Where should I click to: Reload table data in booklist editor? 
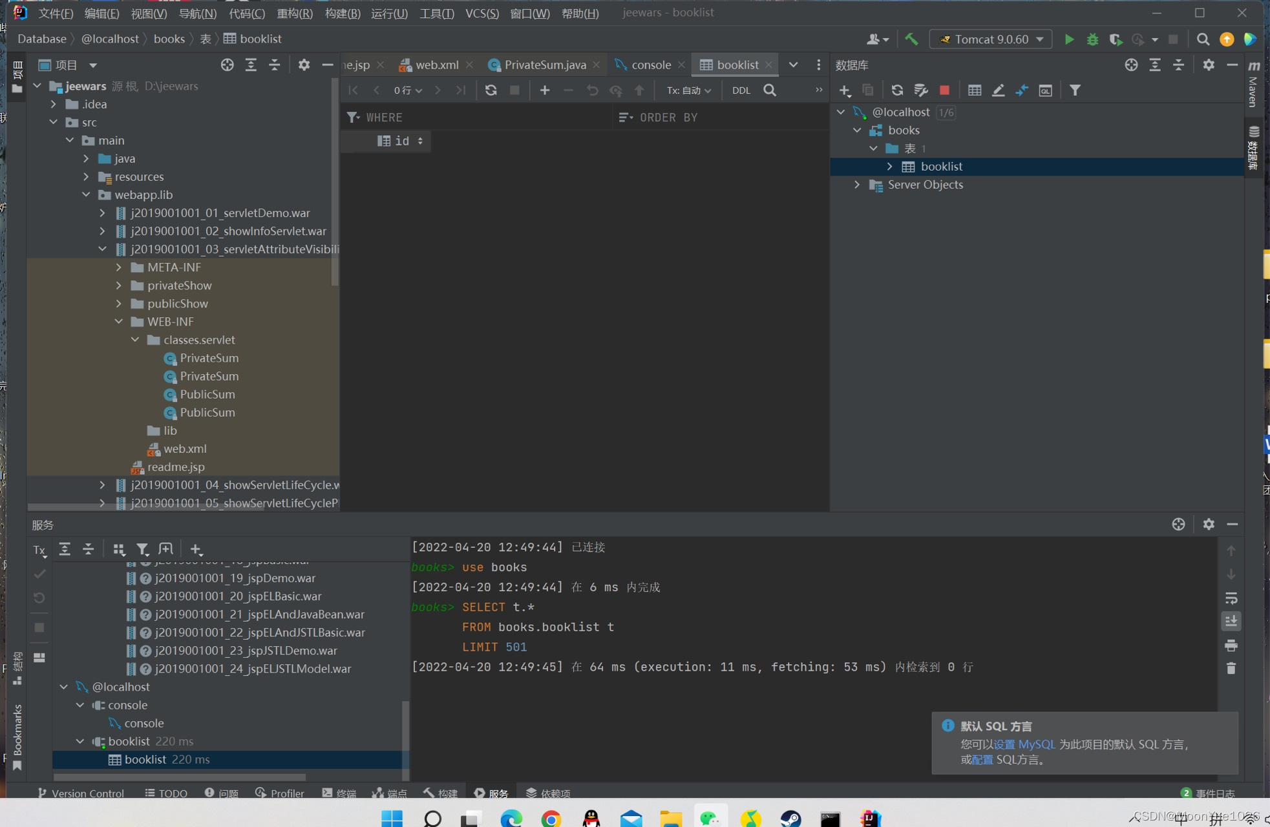[491, 90]
